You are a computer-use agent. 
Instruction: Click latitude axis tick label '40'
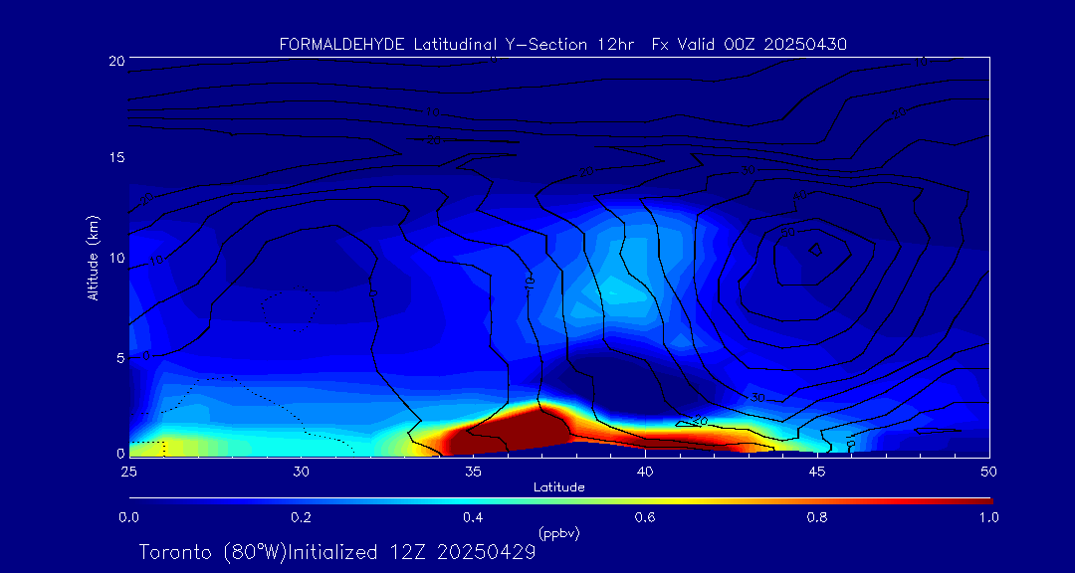pos(645,472)
